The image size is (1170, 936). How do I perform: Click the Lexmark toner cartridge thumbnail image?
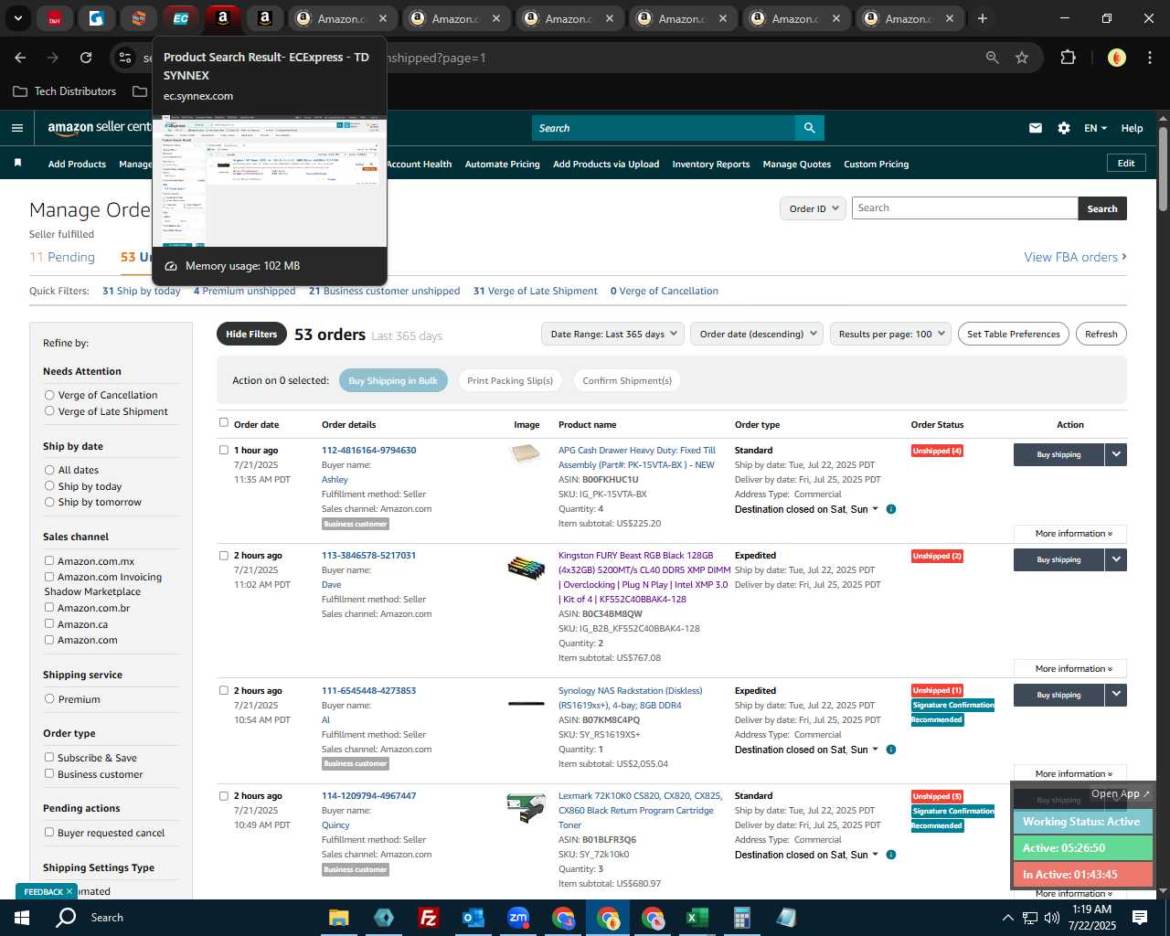click(x=526, y=807)
